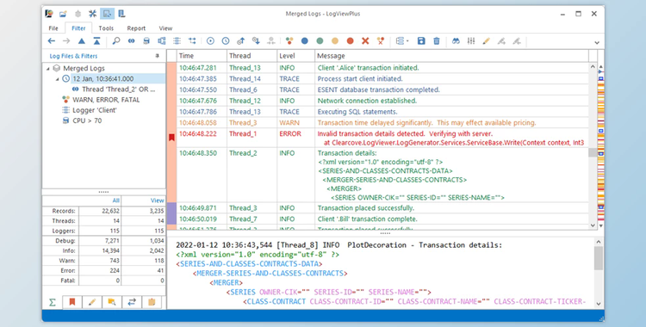Open the folder search bottom tab

click(112, 302)
